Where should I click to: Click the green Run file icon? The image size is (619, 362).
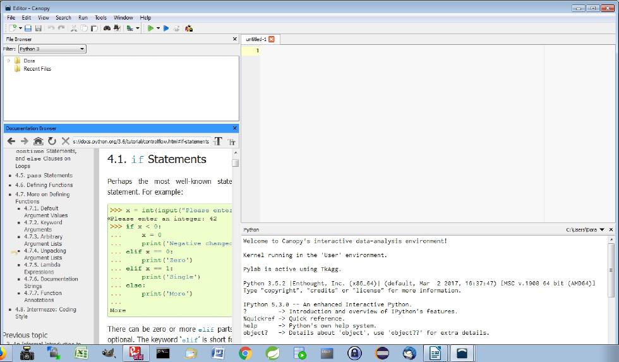150,28
